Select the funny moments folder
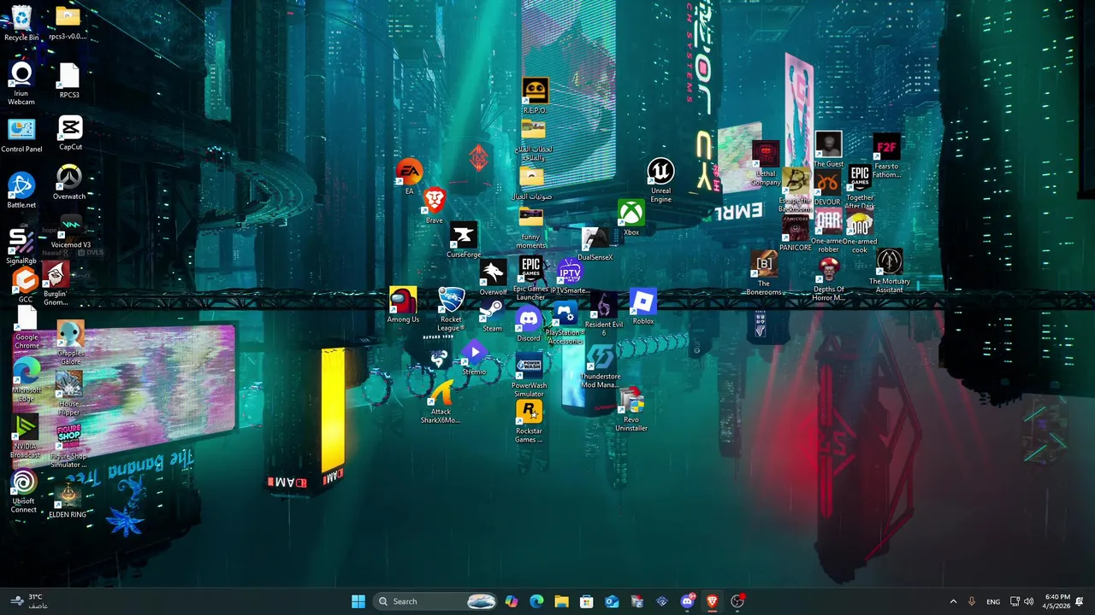This screenshot has height=615, width=1095. 531,228
